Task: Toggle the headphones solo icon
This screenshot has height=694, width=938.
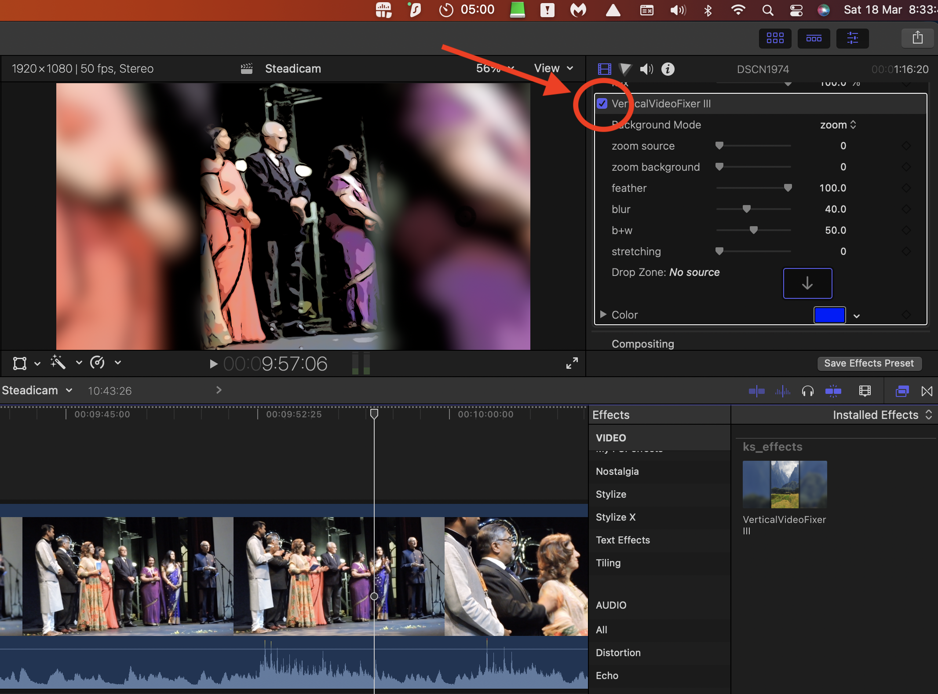Action: [807, 391]
